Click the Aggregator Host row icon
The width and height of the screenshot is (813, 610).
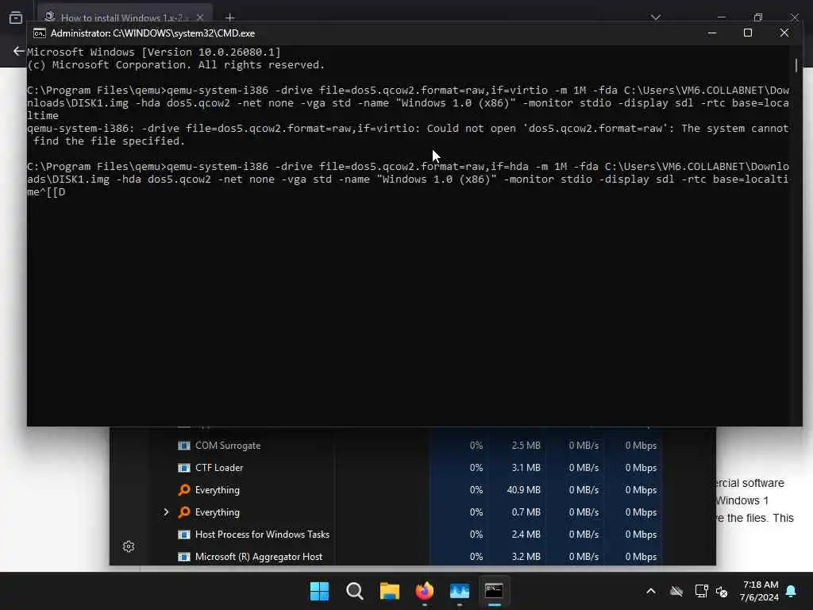click(x=184, y=557)
